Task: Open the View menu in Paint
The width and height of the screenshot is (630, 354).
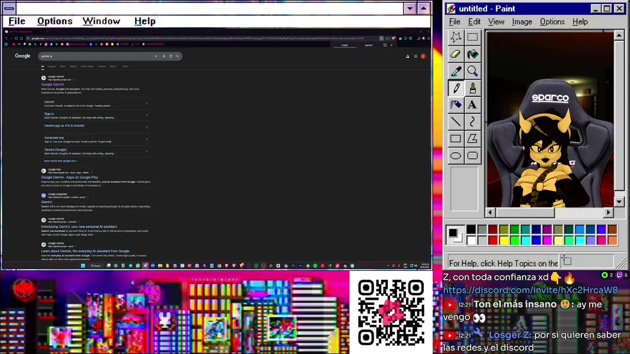Action: click(496, 22)
